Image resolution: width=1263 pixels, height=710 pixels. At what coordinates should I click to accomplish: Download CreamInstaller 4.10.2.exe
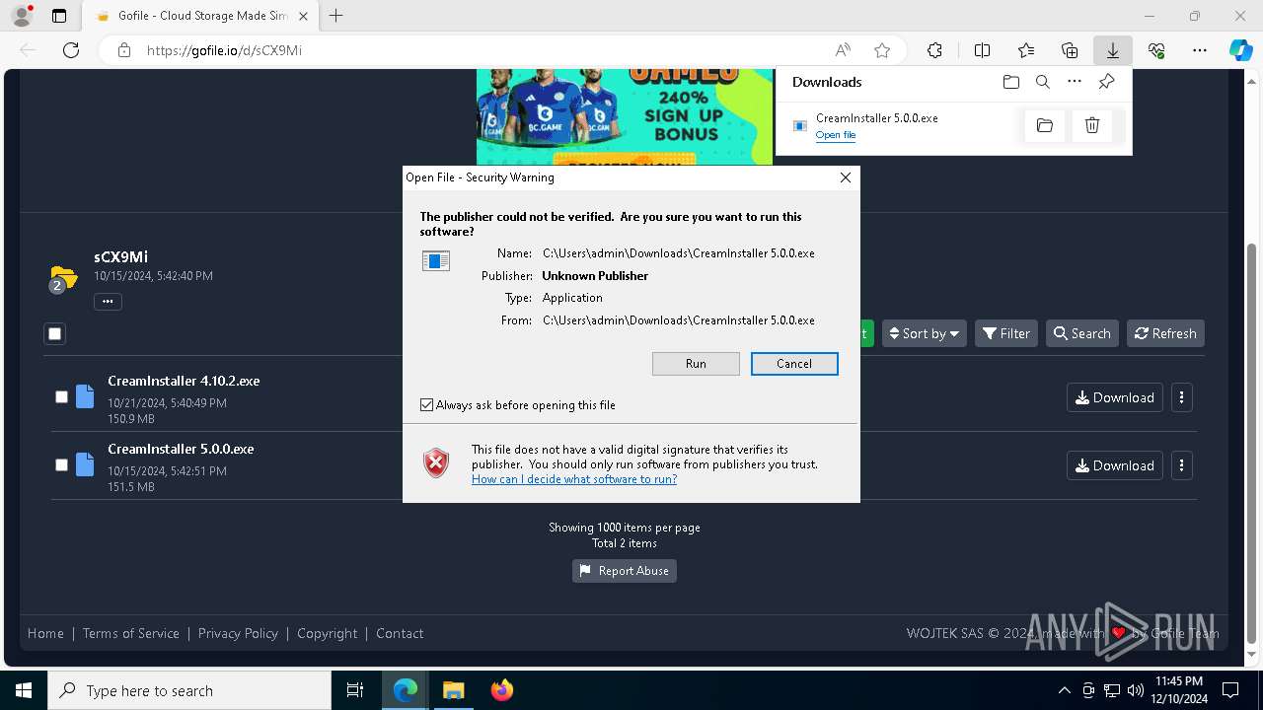(x=1115, y=397)
